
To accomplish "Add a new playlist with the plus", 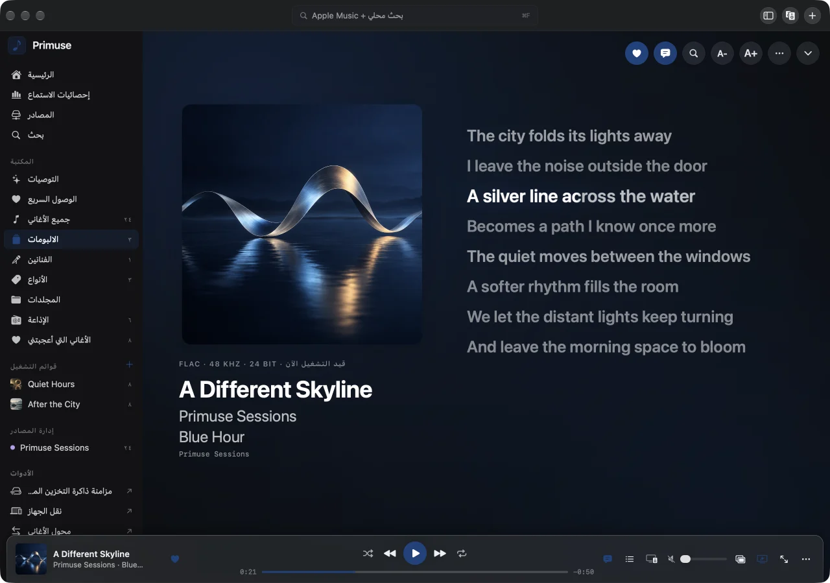I will [x=129, y=364].
